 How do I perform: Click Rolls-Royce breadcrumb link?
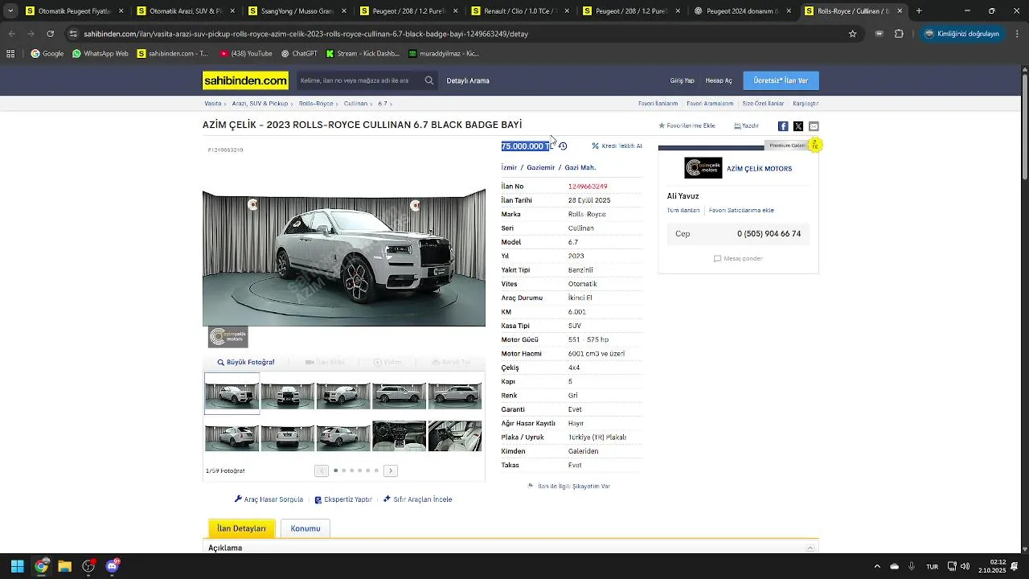(x=316, y=104)
